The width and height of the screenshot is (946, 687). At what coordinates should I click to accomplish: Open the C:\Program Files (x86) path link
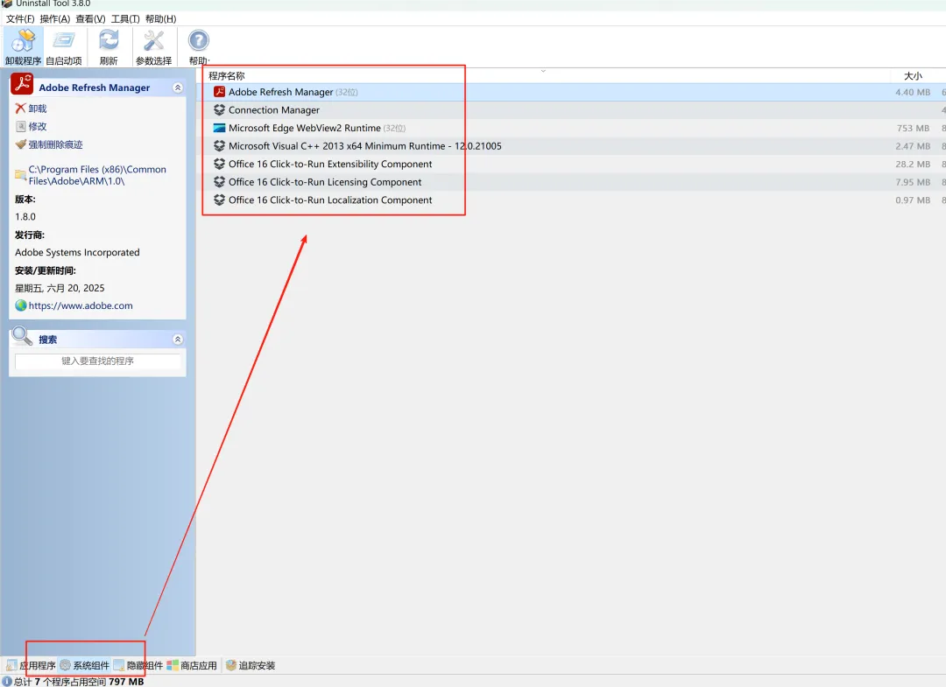(97, 175)
